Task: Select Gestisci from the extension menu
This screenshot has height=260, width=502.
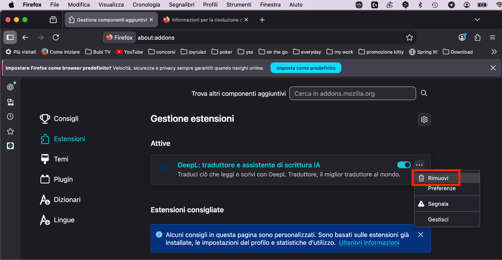Action: coord(447,219)
